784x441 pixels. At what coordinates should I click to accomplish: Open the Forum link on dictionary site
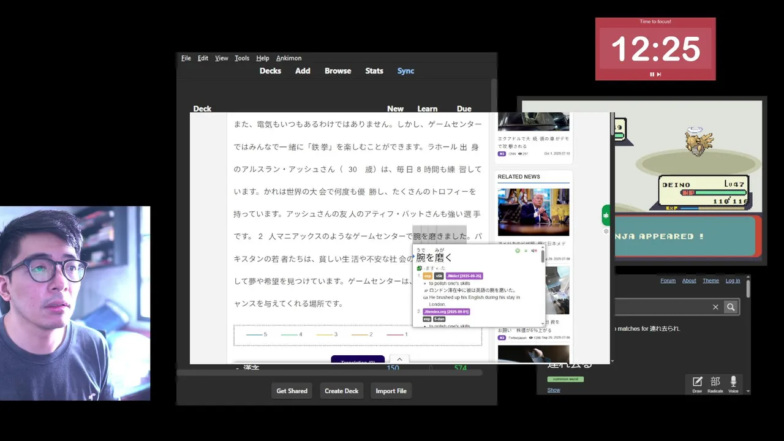click(x=668, y=281)
